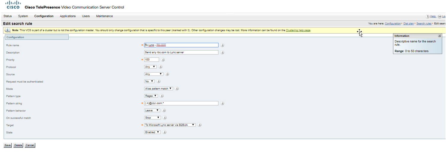Click the note info icon in yellow banner
The height and width of the screenshot is (155, 446).
tap(8, 30)
